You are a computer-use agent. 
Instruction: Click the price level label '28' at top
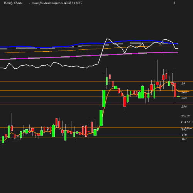(x=183, y=83)
